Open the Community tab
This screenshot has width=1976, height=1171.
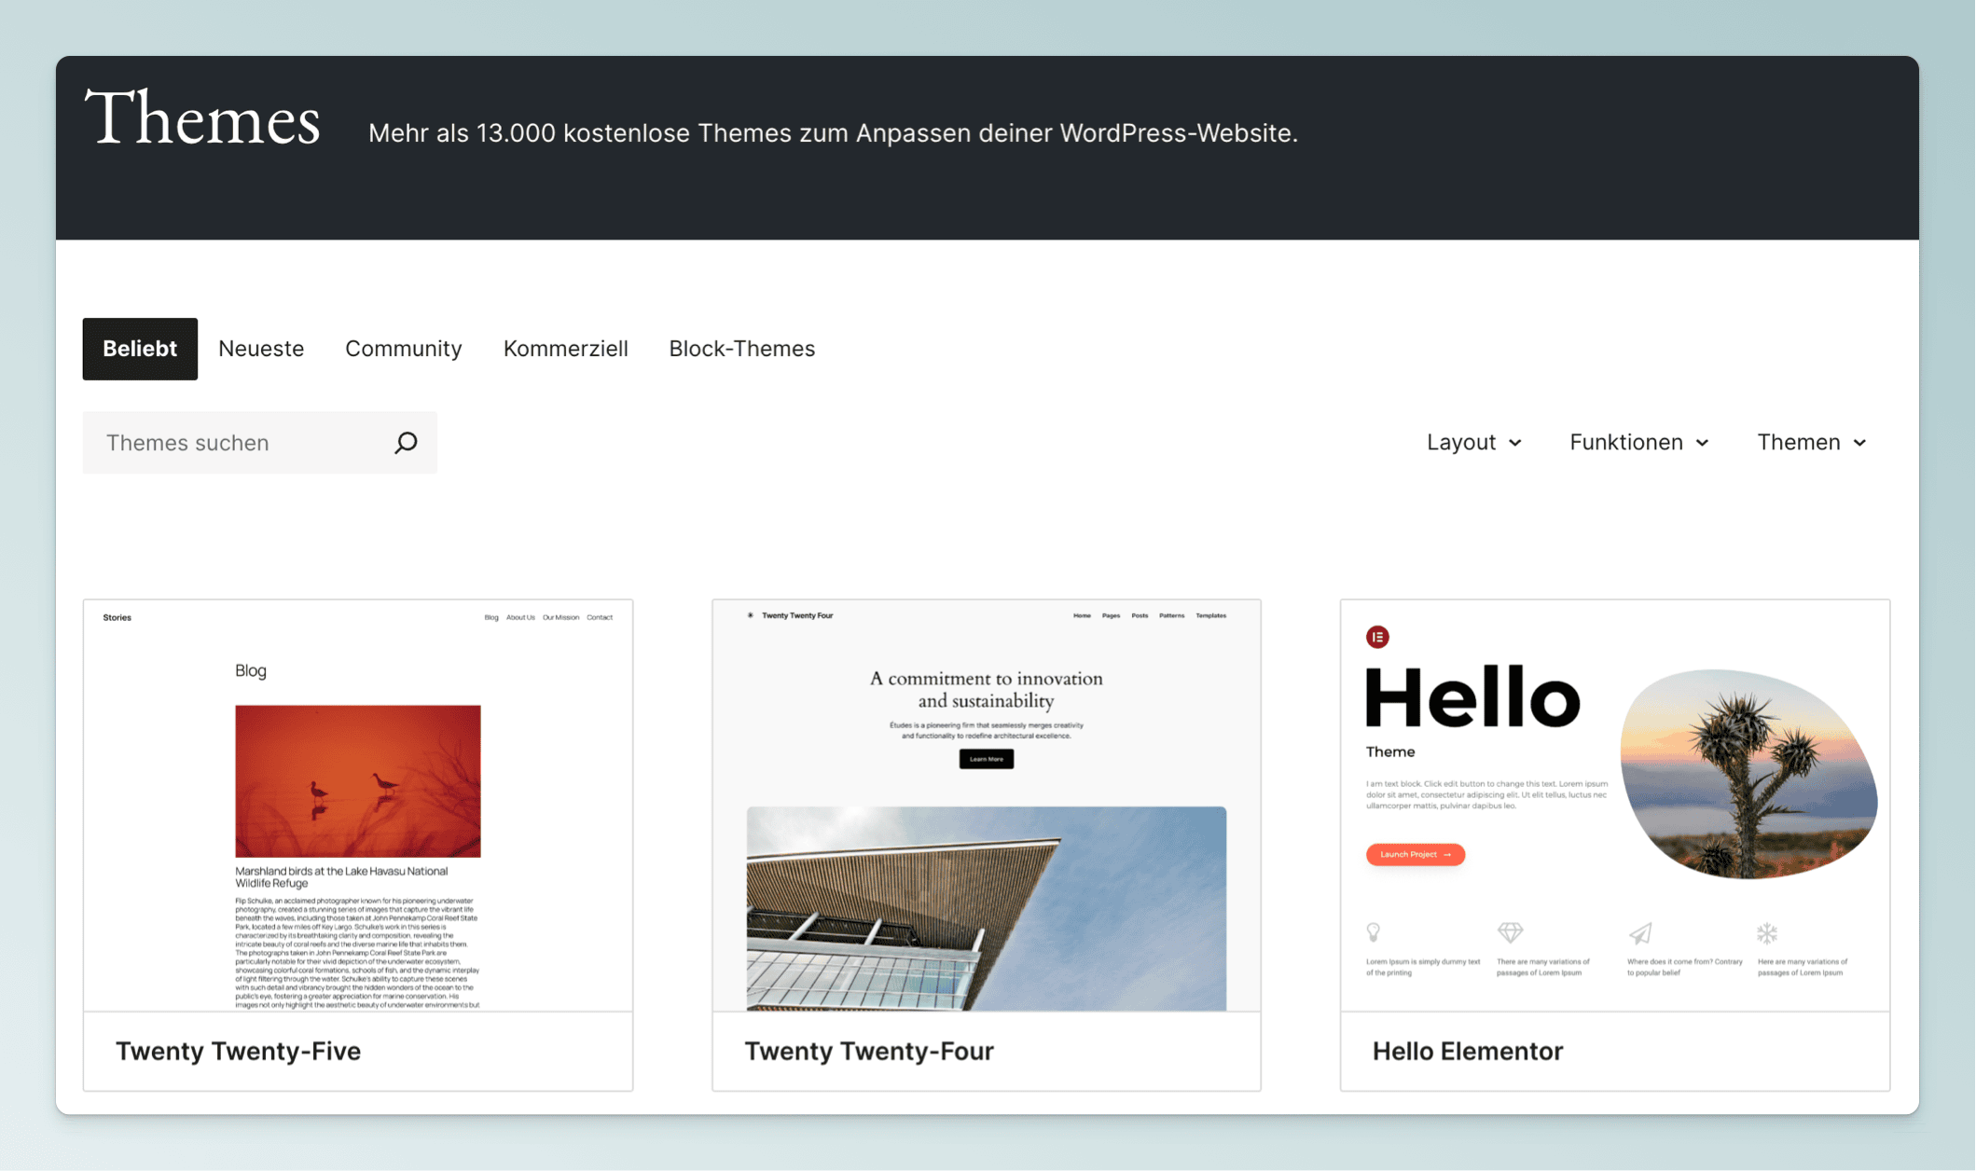404,349
